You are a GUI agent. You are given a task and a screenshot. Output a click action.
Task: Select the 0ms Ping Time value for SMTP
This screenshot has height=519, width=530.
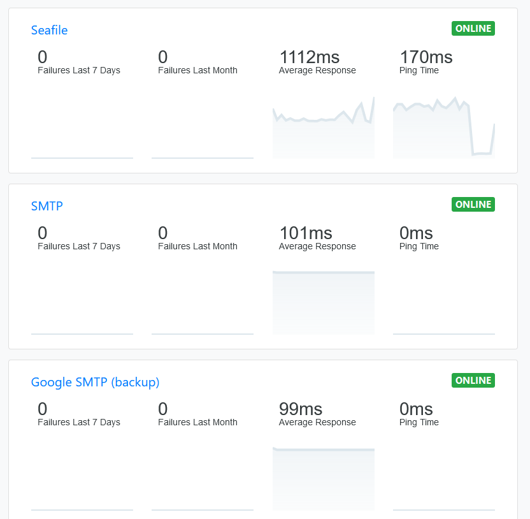(x=416, y=233)
